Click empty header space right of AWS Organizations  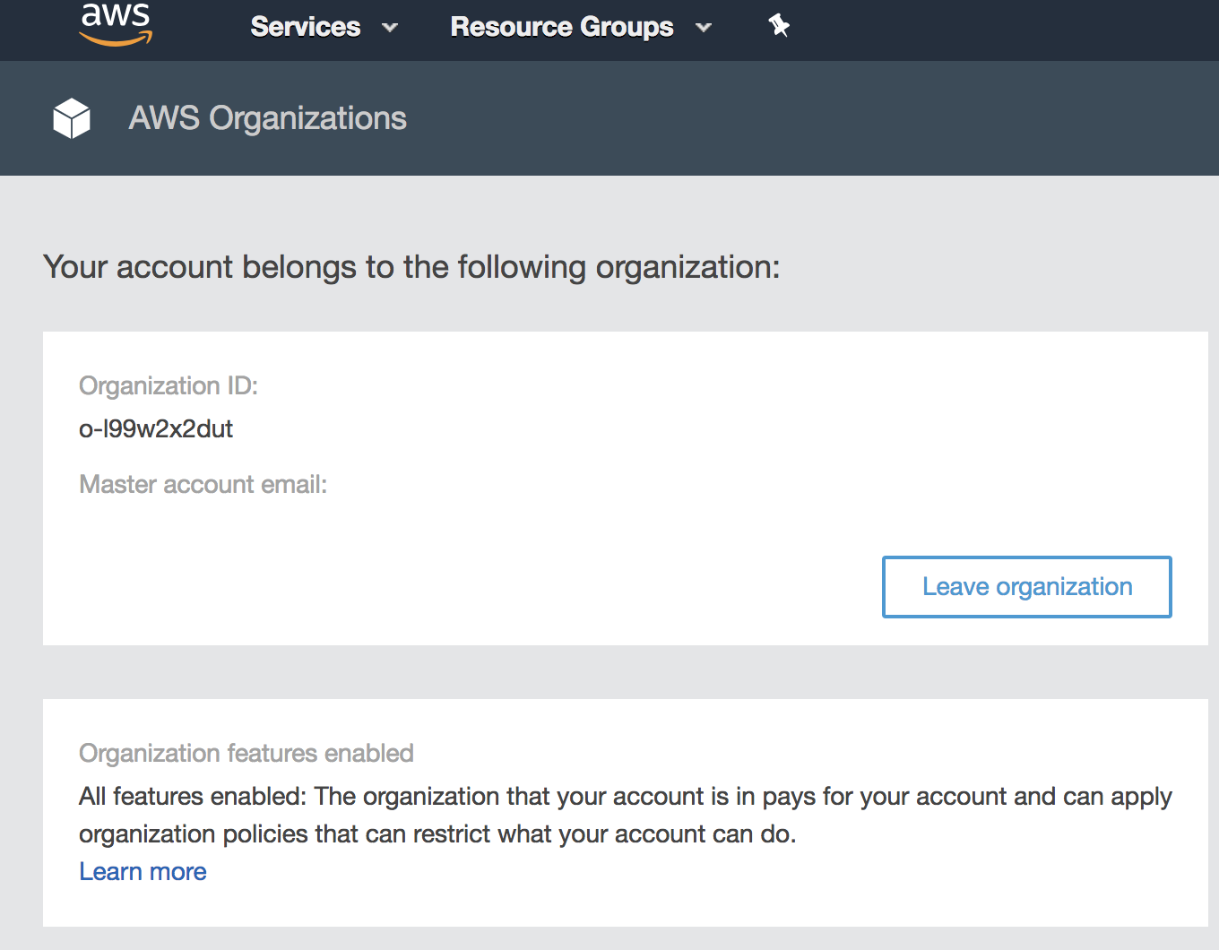coord(807,118)
